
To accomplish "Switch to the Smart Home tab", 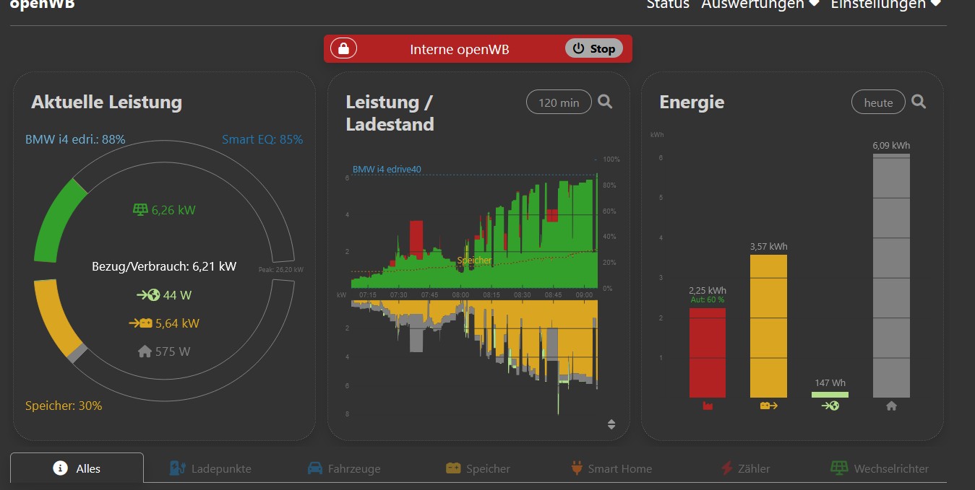I will tap(611, 468).
